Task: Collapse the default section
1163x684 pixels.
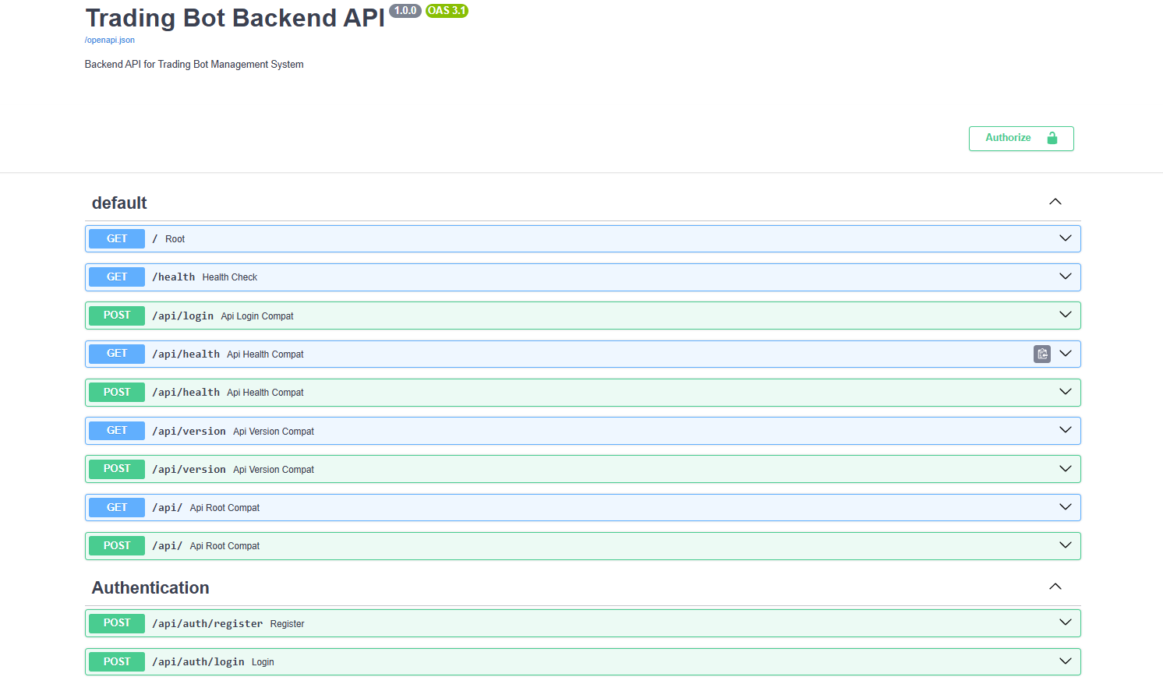Action: coord(1055,203)
